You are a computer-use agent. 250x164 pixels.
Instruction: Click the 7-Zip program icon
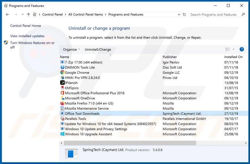(62, 62)
